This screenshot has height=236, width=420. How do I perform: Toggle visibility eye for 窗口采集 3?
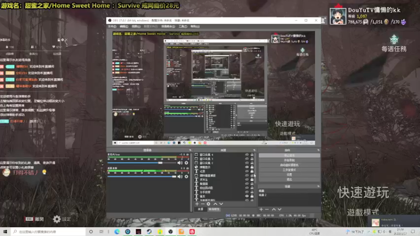coord(247,159)
